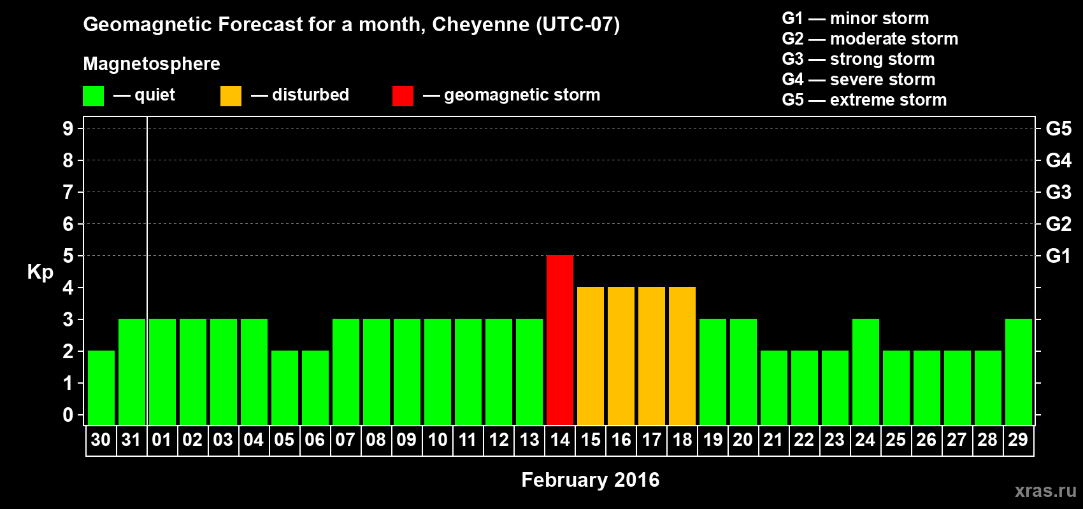Click the Magnetosphere heading
The height and width of the screenshot is (509, 1083).
152,64
